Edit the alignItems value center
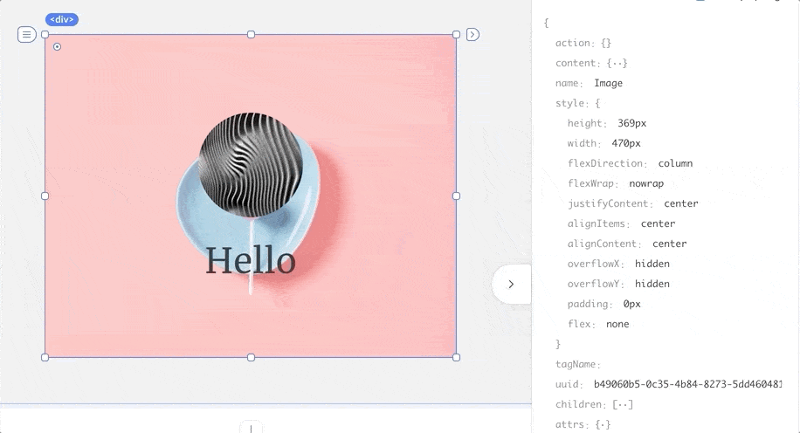The width and height of the screenshot is (800, 433). point(659,223)
